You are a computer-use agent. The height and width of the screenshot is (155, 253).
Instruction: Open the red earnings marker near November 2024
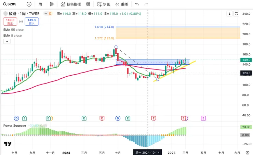tap(154, 118)
